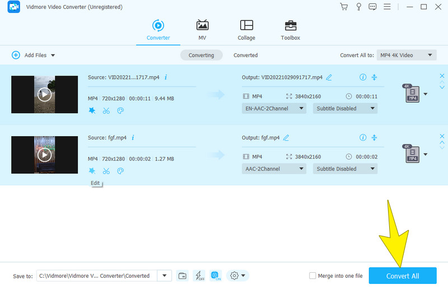Viewport: 448px width, 289px height.
Task: Expand the Convert All to format dropdown
Action: [x=407, y=55]
